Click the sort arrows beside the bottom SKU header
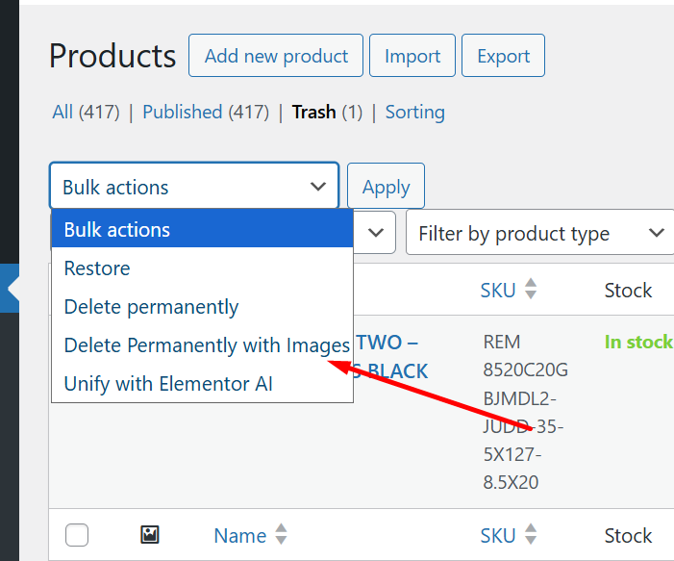Screen dimensions: 674x561 tap(531, 535)
